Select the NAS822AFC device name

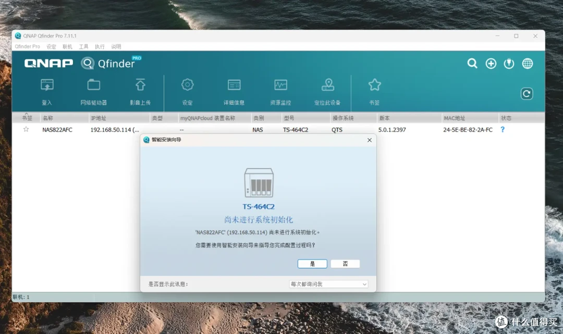point(57,130)
